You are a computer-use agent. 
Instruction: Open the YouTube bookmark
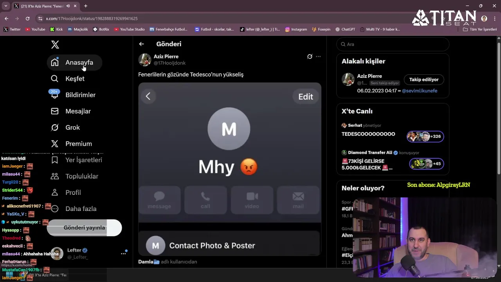tap(35, 29)
